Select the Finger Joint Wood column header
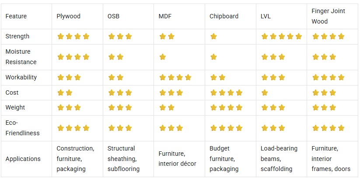This screenshot has height=178, width=360. (x=329, y=16)
